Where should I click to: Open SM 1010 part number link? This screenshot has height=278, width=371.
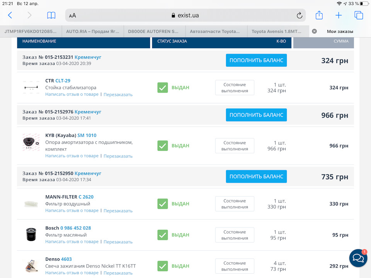point(87,136)
